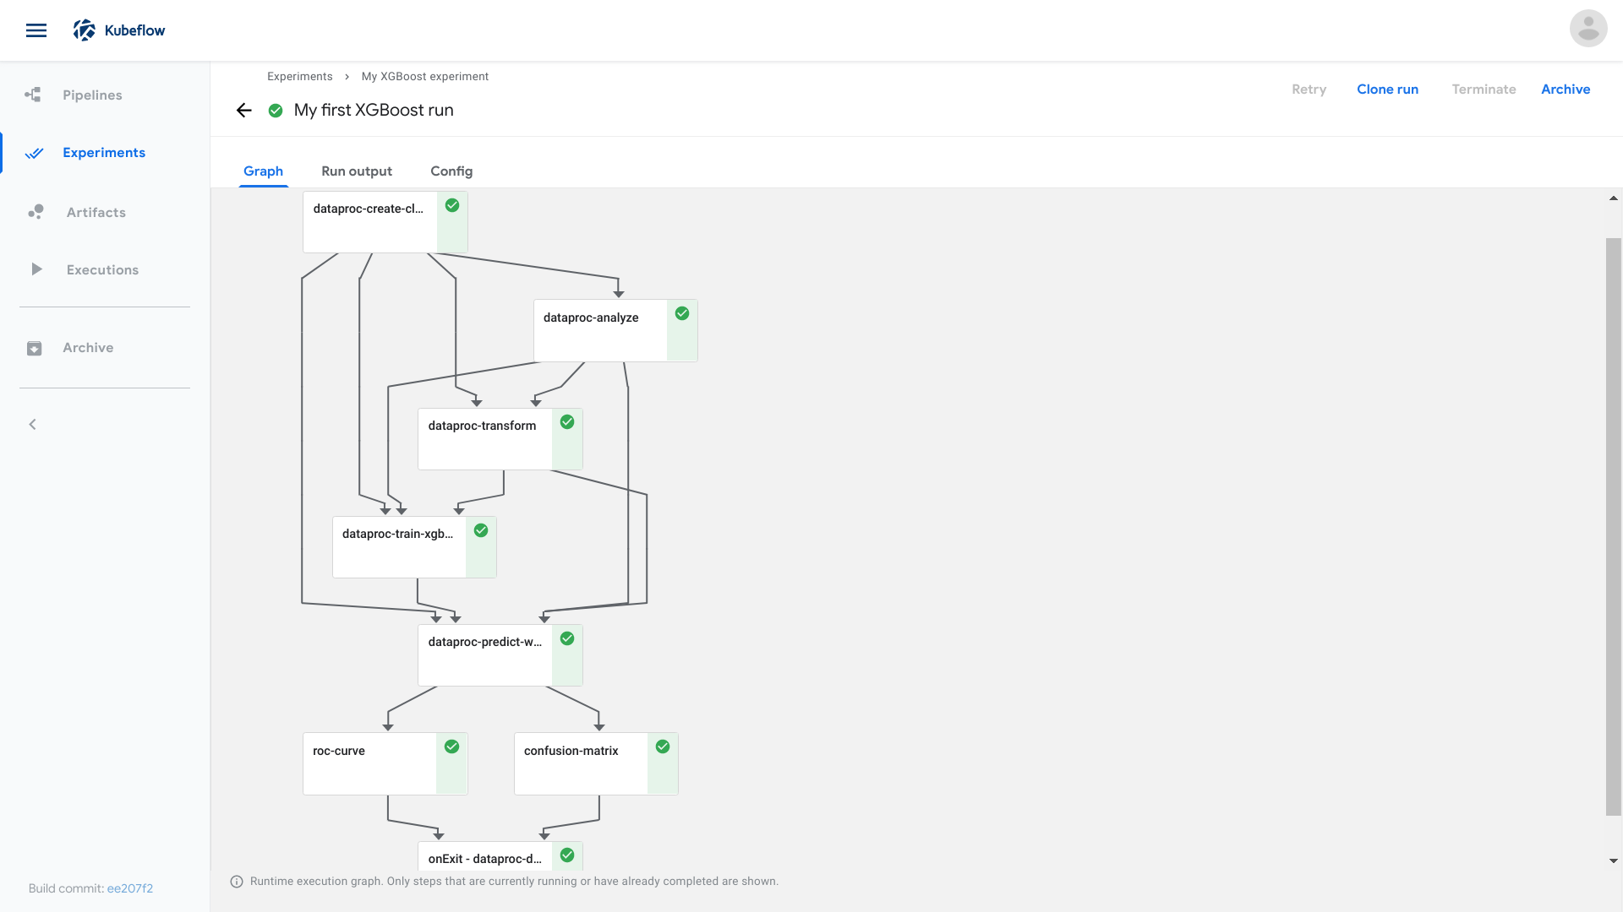Click the green status icon beside run title
Image resolution: width=1623 pixels, height=912 pixels.
pyautogui.click(x=275, y=110)
